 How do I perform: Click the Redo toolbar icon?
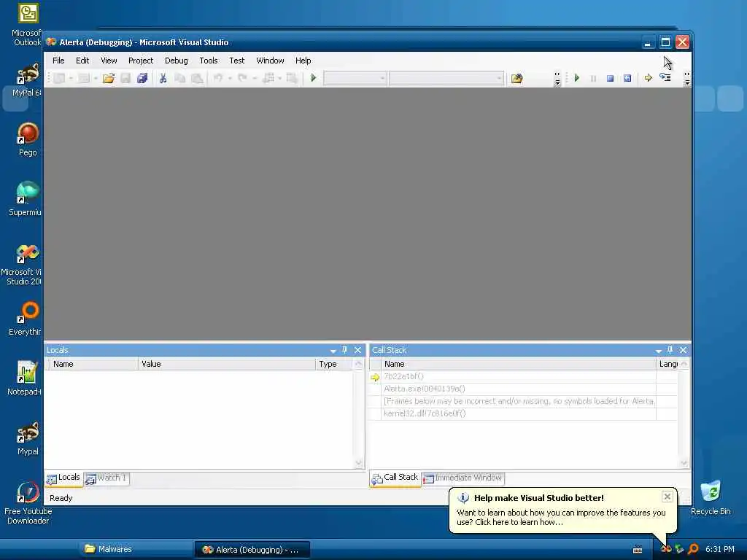pyautogui.click(x=242, y=78)
